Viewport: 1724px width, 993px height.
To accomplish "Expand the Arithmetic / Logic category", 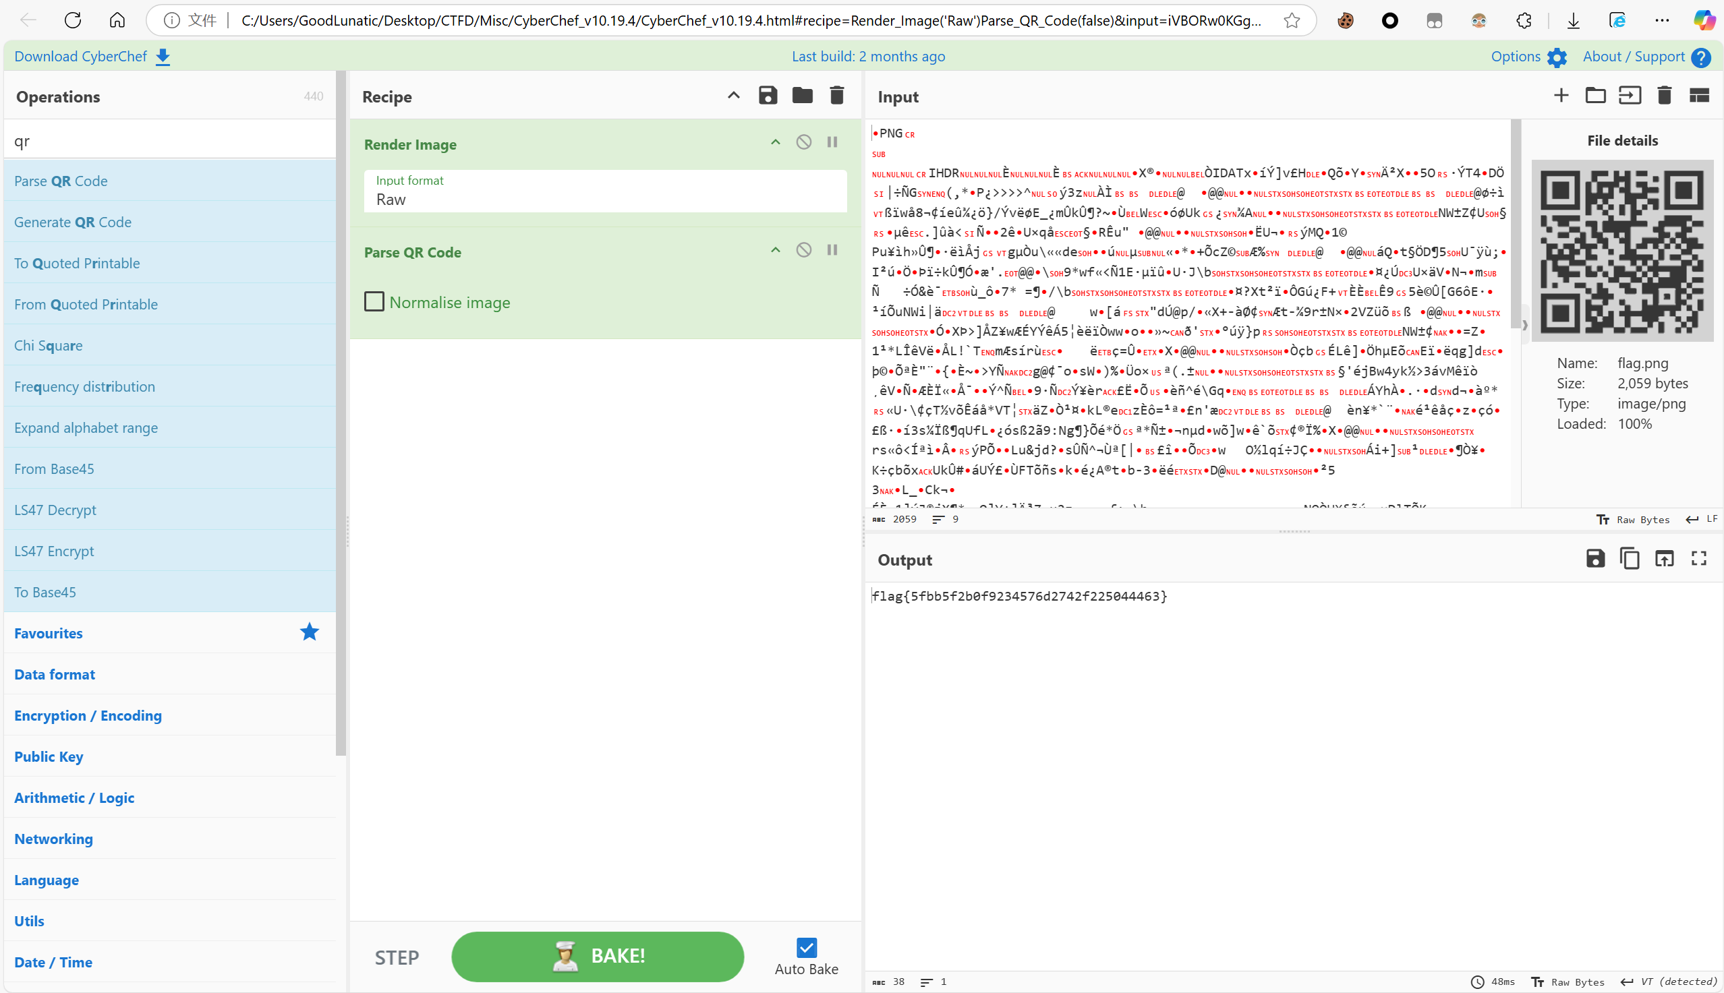I will point(170,798).
